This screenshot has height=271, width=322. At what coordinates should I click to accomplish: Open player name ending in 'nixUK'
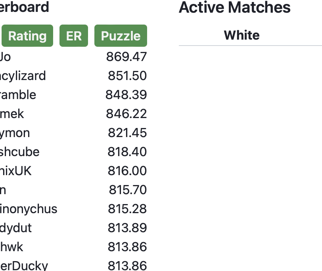point(15,171)
